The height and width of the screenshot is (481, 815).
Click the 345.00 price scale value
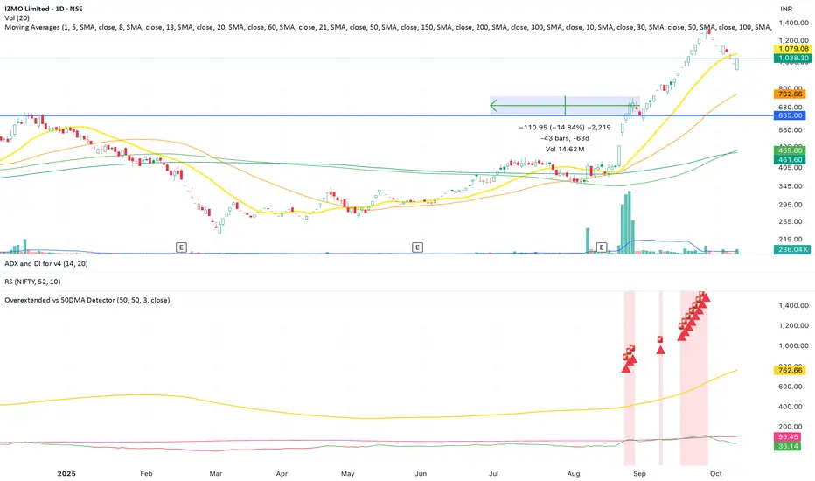point(790,186)
